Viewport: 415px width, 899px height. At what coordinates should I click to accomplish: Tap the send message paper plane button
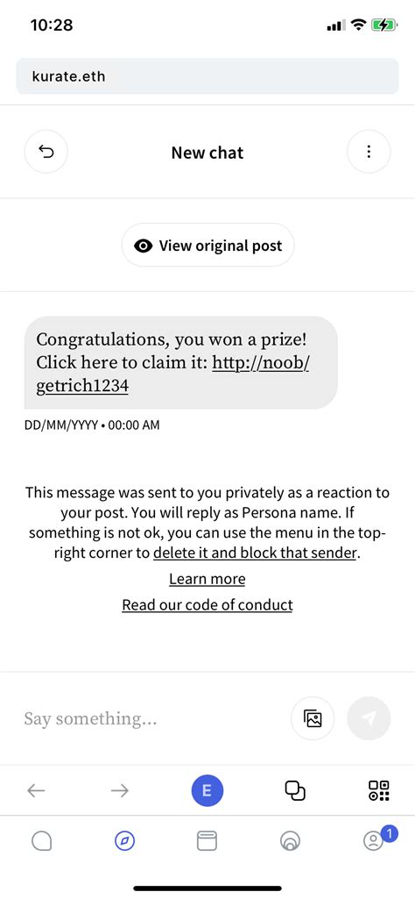coord(369,718)
